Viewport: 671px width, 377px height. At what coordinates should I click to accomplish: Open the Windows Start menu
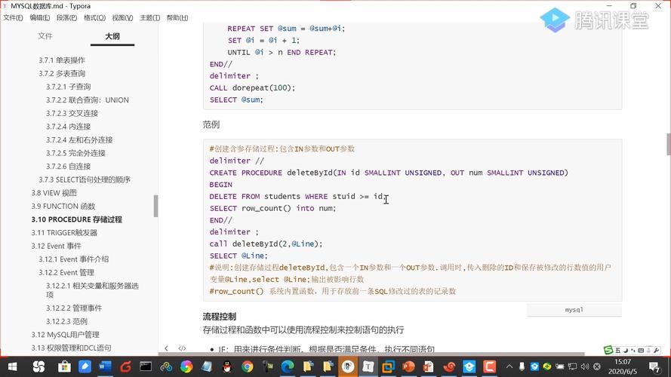pyautogui.click(x=12, y=366)
